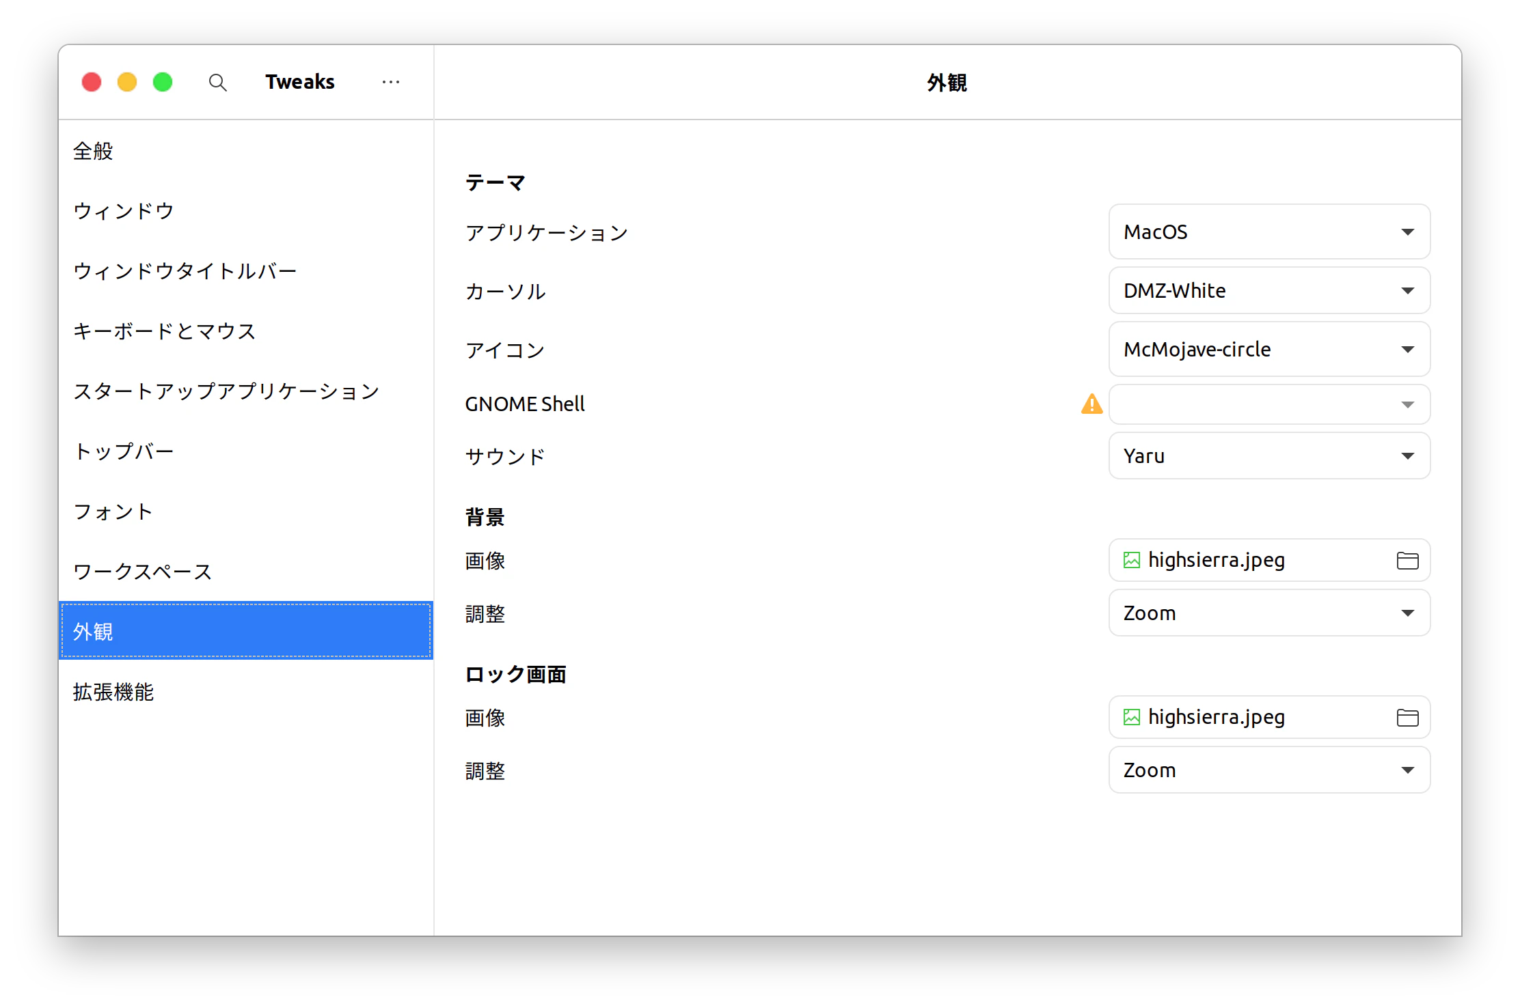Open the カーソル dropdown showing DMZ-White
The image size is (1520, 1008).
(1269, 291)
